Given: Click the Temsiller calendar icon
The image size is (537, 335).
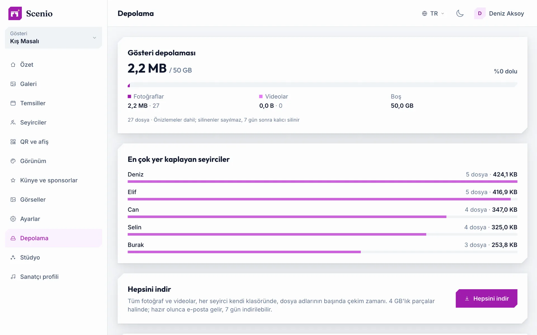Looking at the screenshot, I should (13, 103).
